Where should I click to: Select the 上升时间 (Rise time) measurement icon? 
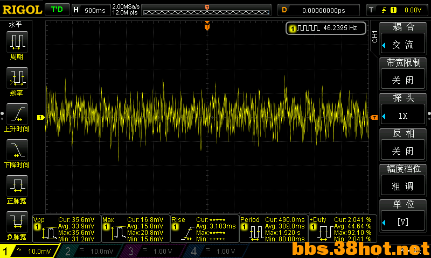17,114
